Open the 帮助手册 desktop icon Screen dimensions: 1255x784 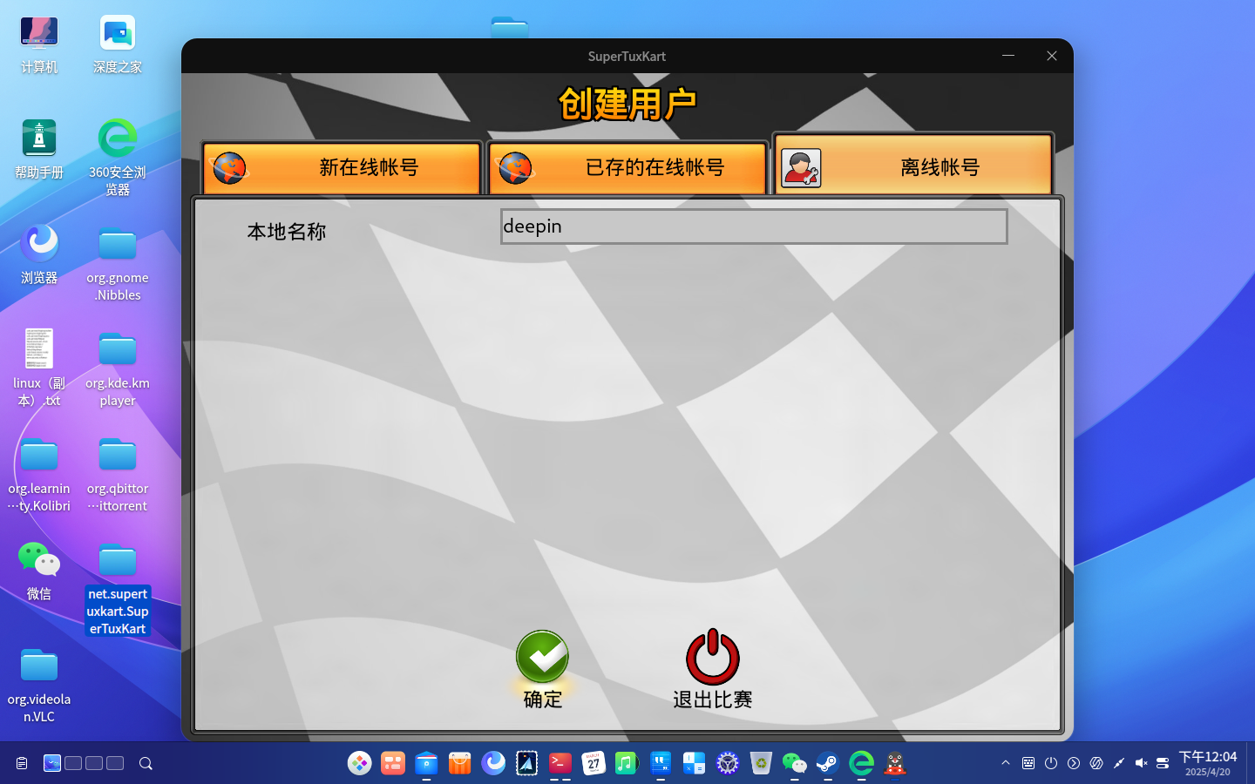tap(39, 150)
